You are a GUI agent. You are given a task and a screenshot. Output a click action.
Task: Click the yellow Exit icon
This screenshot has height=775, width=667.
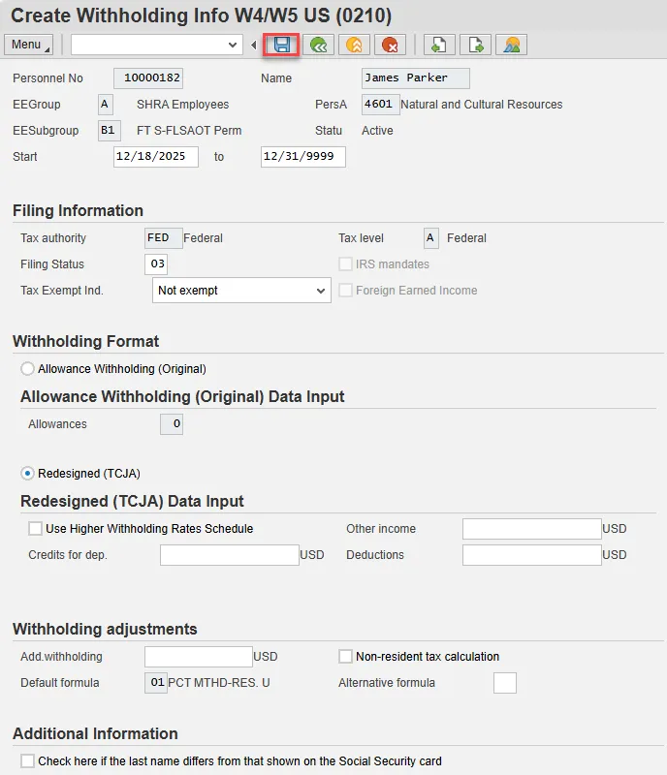click(x=354, y=45)
